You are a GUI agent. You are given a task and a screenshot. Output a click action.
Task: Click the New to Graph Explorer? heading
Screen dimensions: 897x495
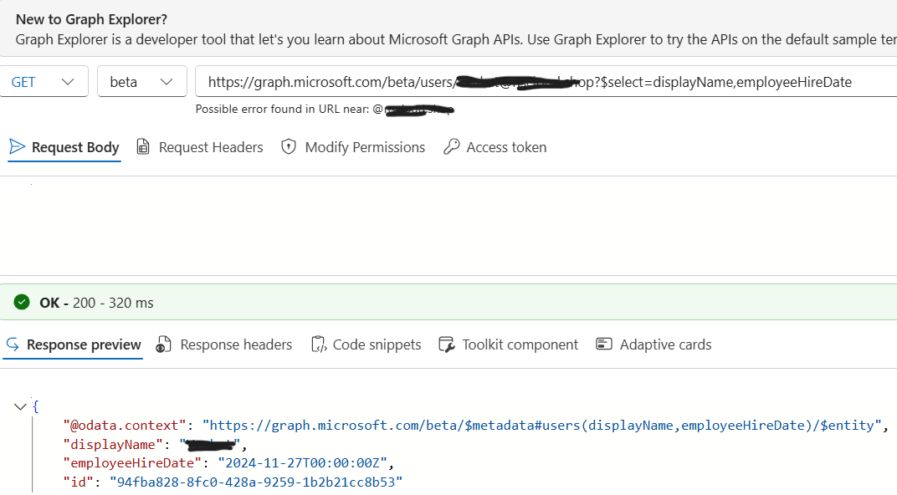(91, 19)
